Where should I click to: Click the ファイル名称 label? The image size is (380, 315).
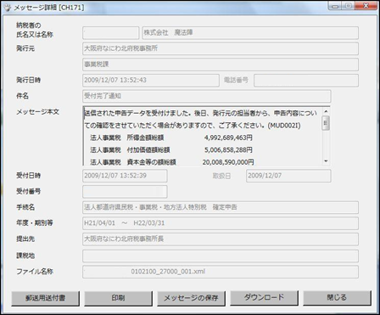tap(35, 272)
